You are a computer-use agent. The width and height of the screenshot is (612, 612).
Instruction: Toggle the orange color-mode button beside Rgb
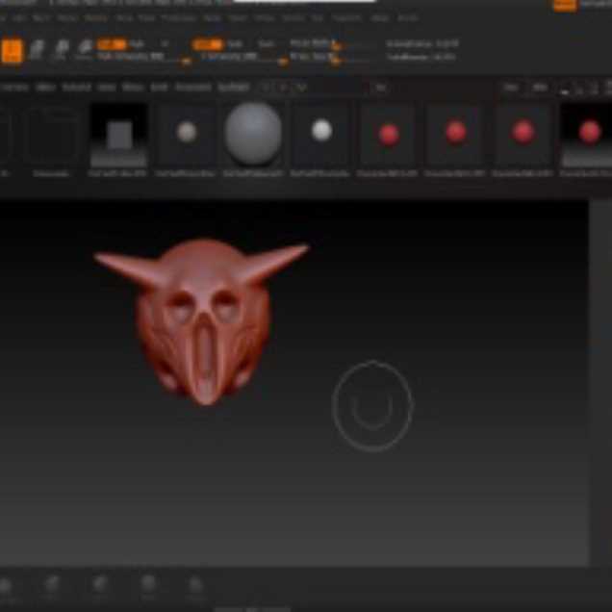tap(112, 44)
